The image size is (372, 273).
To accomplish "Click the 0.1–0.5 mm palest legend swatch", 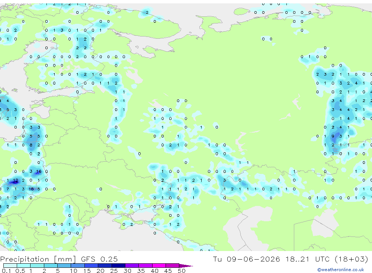I will click(10, 266).
